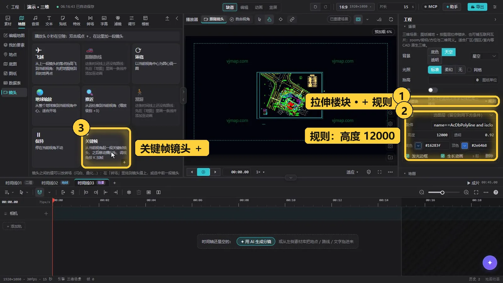Open the 16:9 resolution dropdown
Screen dimensions: 503x283
point(355,7)
